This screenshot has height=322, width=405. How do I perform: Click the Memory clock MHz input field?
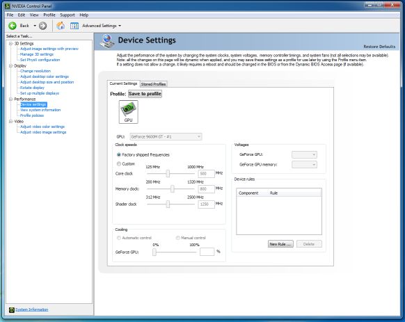click(207, 188)
